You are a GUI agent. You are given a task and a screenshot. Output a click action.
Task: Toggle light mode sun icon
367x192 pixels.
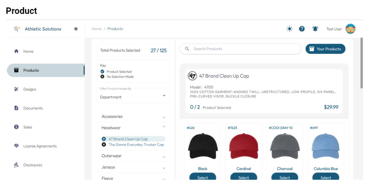coord(289,29)
